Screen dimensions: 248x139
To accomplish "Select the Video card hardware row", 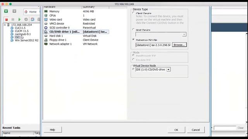I will pyautogui.click(x=76, y=20).
